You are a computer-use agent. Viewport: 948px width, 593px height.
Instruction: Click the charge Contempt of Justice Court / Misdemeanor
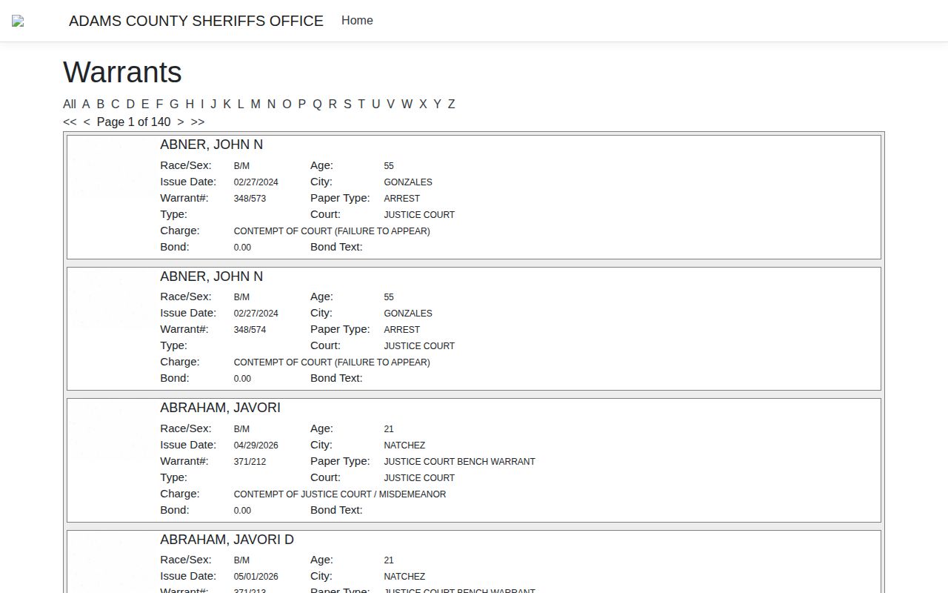pos(340,494)
